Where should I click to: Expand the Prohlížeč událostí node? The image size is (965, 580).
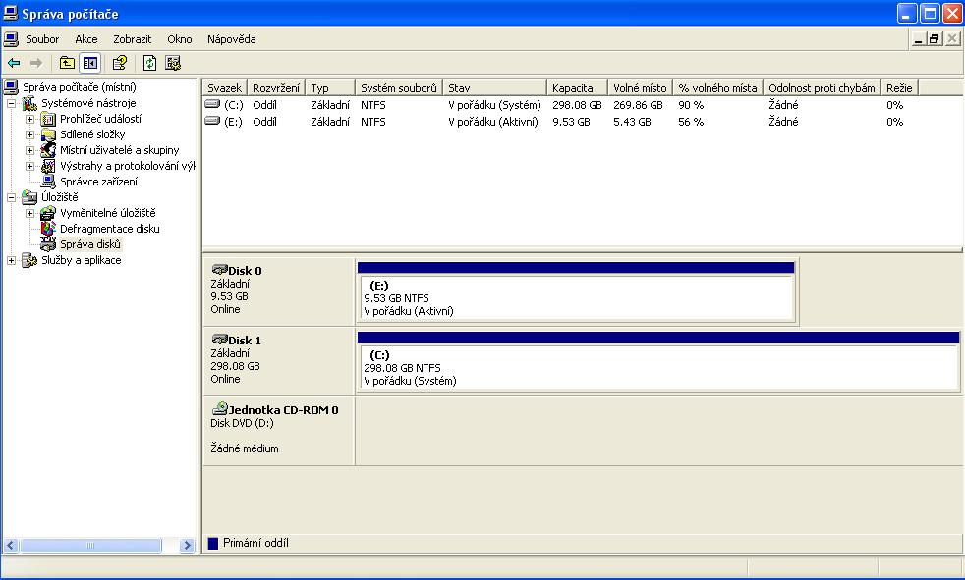(x=30, y=119)
